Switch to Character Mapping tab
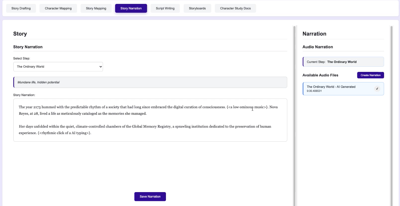The height and width of the screenshot is (206, 400). [x=58, y=8]
